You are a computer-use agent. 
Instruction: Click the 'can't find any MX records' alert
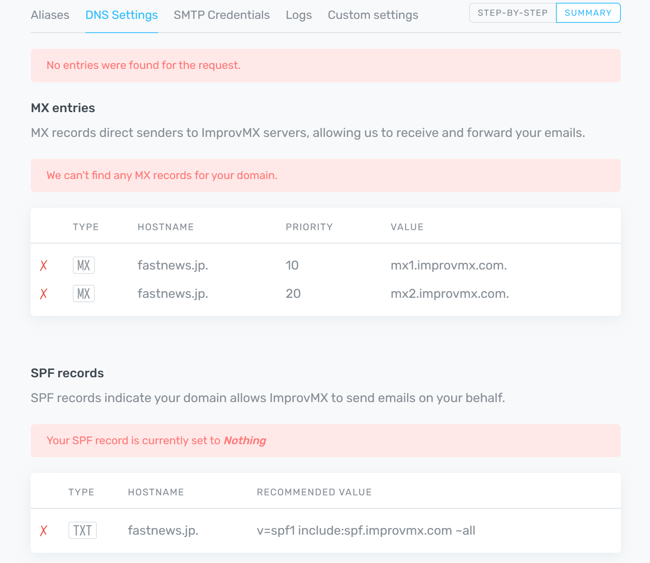tap(326, 175)
